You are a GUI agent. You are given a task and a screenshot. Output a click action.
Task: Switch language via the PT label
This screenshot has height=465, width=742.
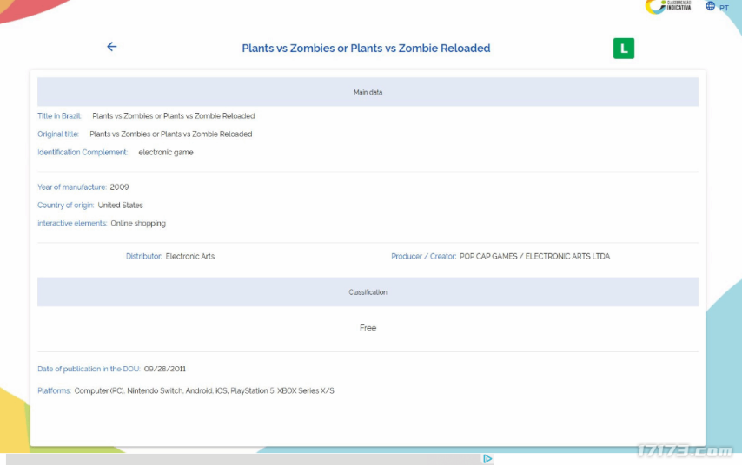pos(724,8)
